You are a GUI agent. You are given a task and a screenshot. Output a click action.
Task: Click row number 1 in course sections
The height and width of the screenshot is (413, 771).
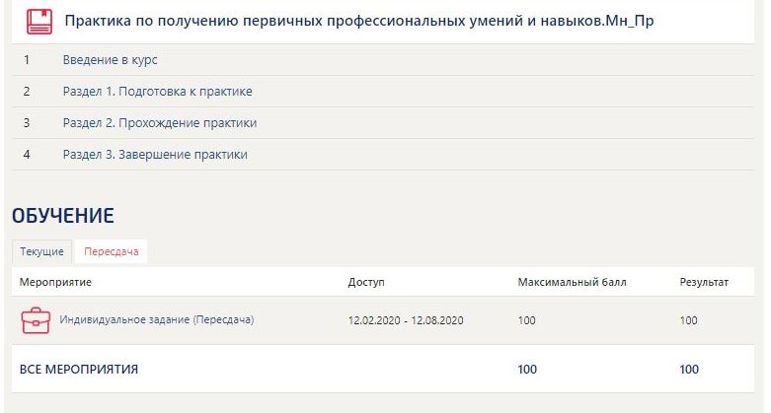(x=27, y=59)
